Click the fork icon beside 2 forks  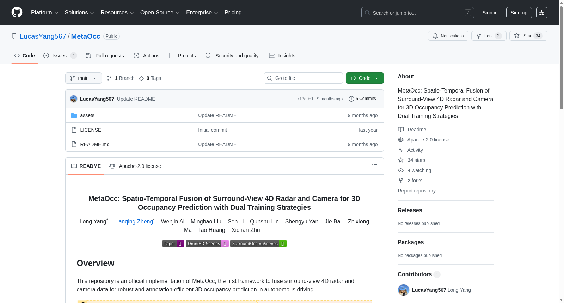coord(401,181)
